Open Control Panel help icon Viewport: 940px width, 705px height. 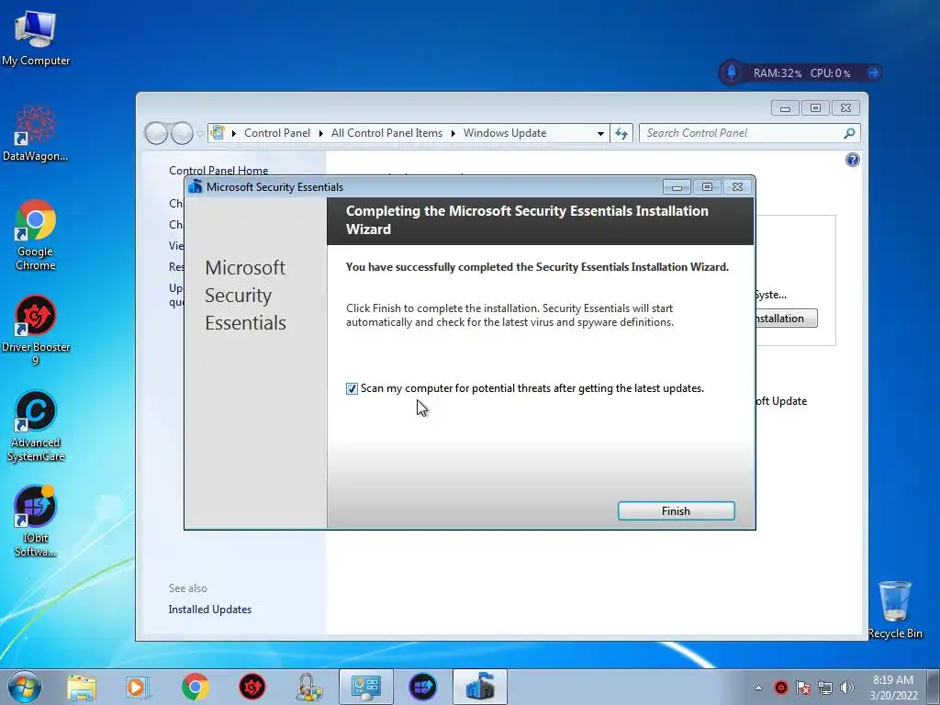[853, 160]
